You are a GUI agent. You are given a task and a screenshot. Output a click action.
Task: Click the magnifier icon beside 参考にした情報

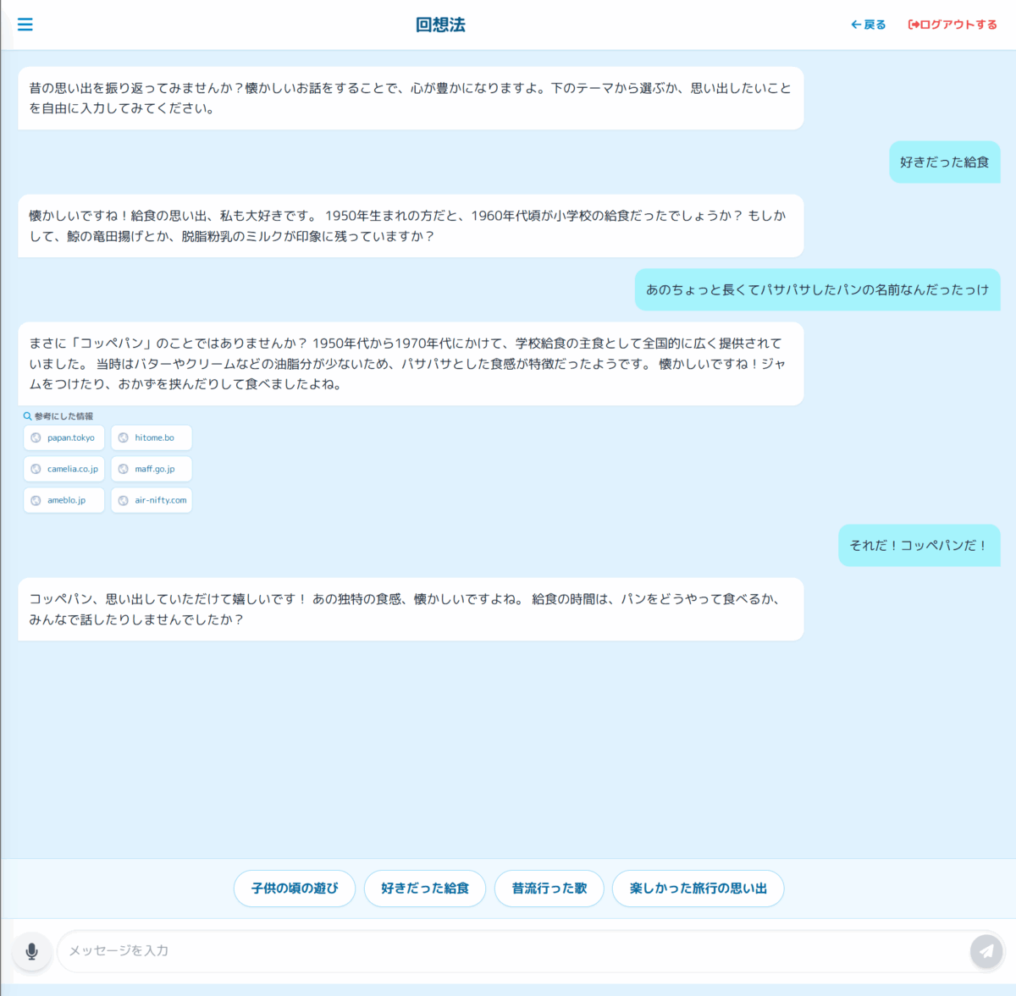27,416
